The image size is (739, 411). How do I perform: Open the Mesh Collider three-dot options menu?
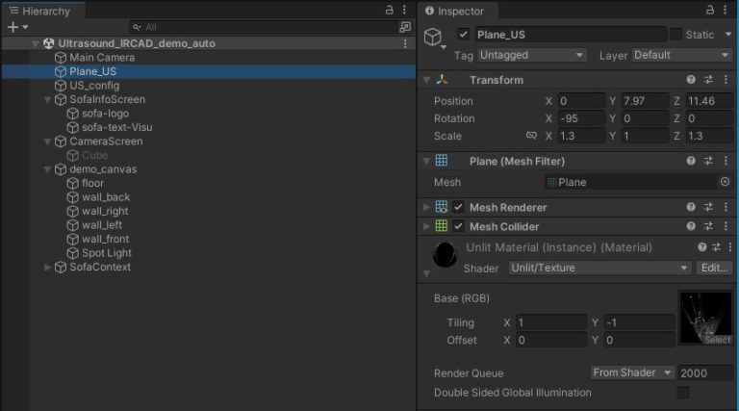(726, 226)
